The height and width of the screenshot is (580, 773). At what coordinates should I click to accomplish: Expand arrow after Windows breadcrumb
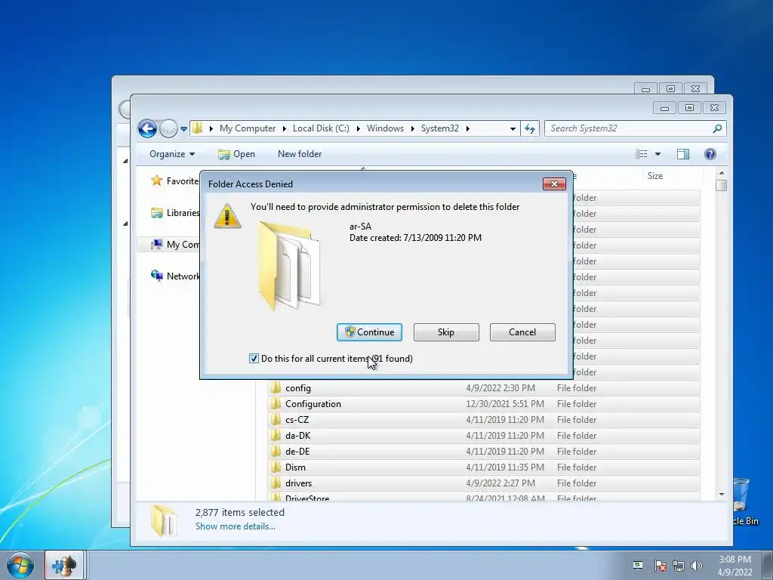[x=412, y=128]
